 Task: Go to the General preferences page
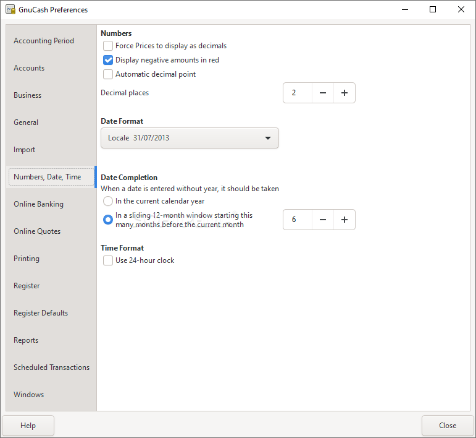(51, 122)
